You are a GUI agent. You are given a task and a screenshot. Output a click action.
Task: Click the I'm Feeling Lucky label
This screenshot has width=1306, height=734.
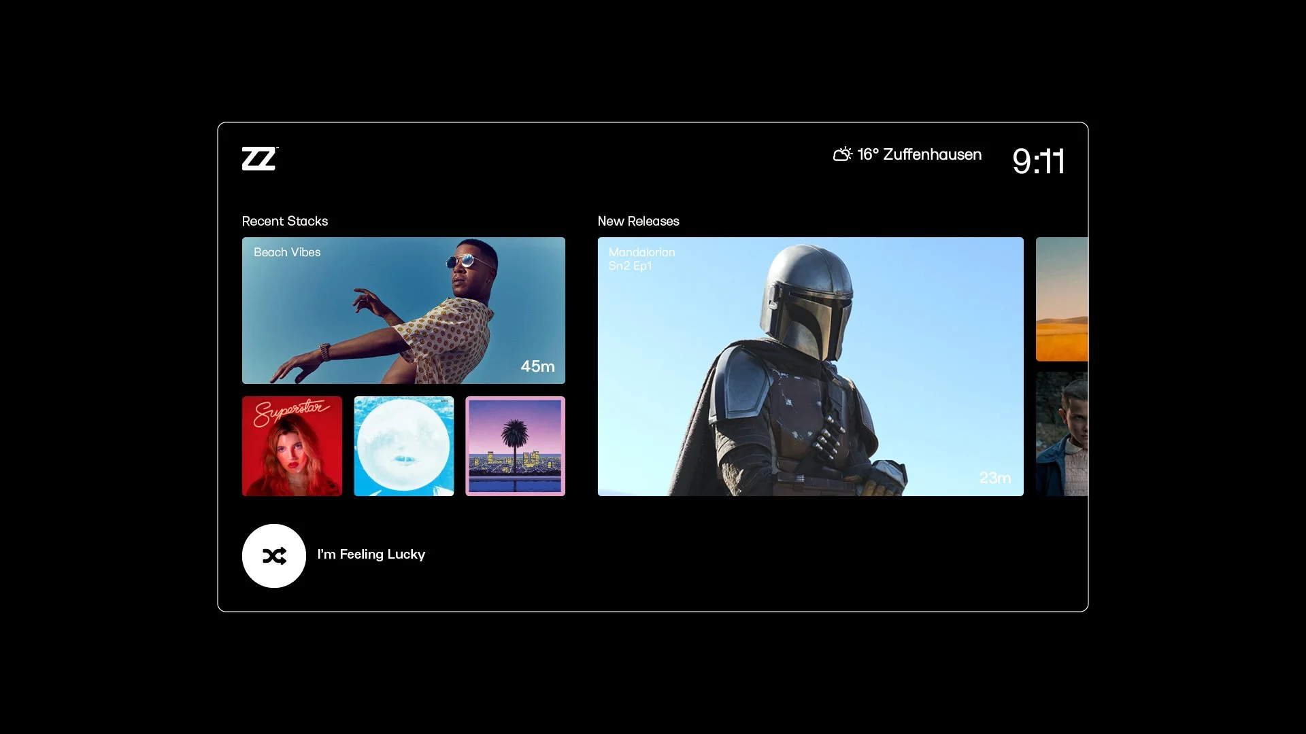(x=371, y=555)
